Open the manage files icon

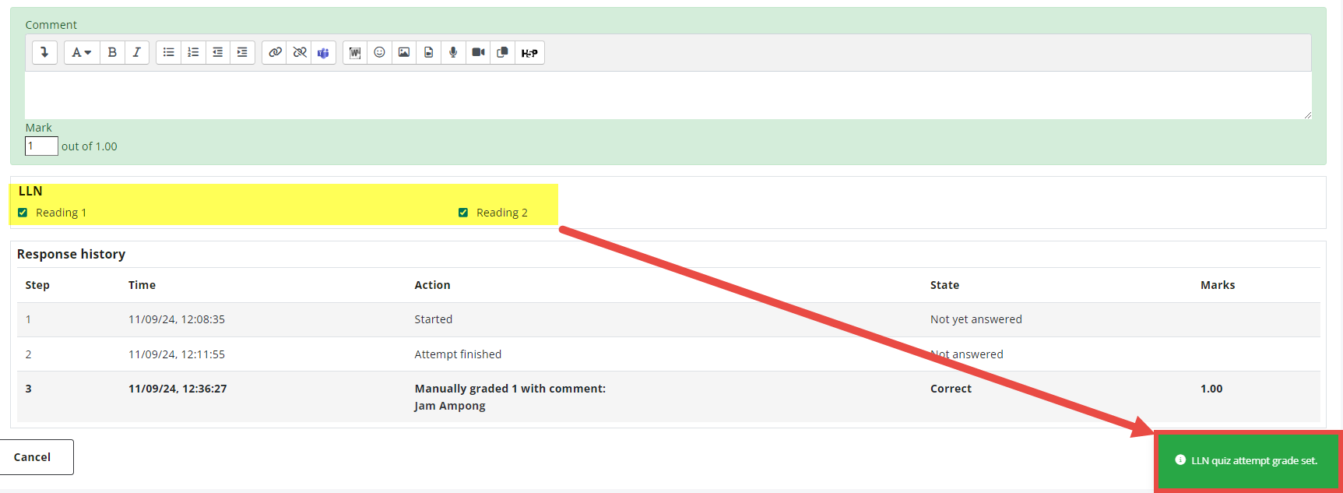pos(502,52)
